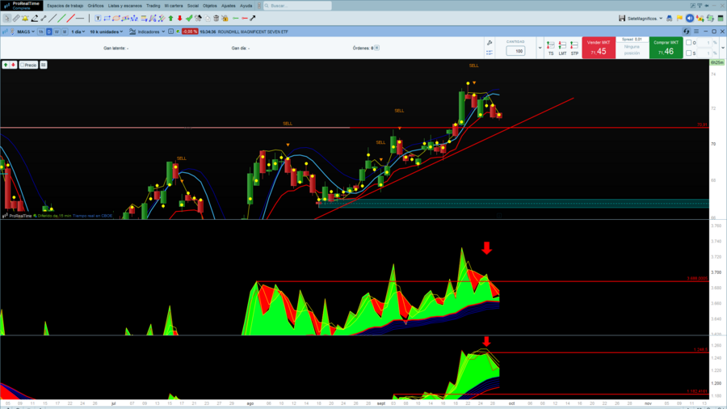Select the alert bell tool
Image resolution: width=727 pixels, height=409 pixels.
25,19
